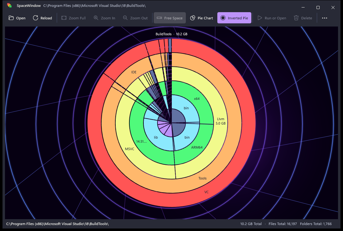Select the red VC ring segment
This screenshot has height=231, width=343.
206,192
